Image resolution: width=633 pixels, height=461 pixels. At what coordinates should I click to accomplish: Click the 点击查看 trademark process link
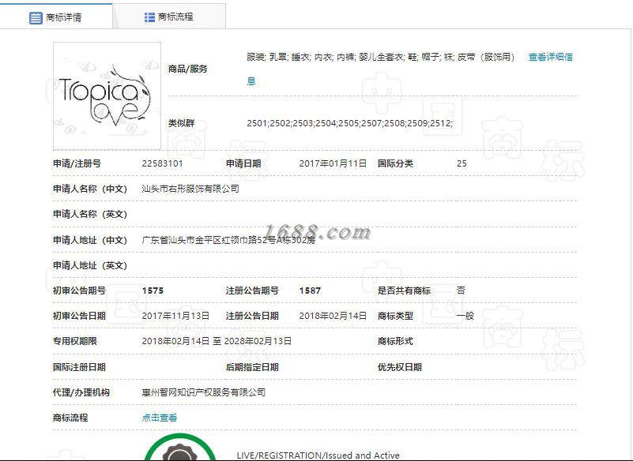(160, 418)
